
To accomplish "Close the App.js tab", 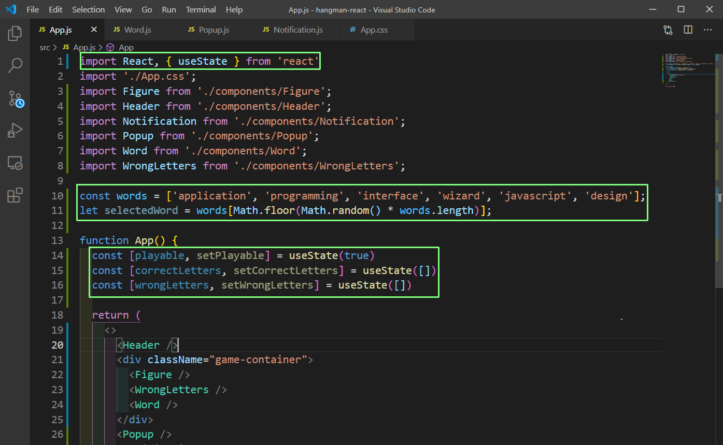I will pyautogui.click(x=94, y=30).
